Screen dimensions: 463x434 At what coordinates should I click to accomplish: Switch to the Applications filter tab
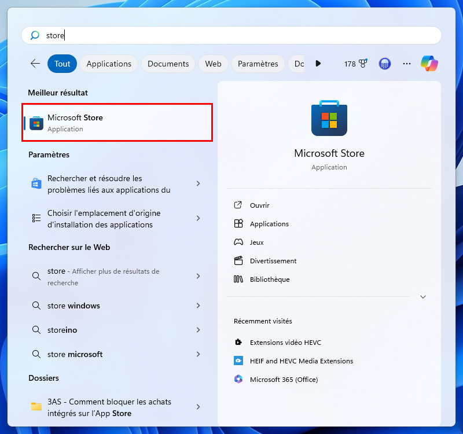click(109, 64)
